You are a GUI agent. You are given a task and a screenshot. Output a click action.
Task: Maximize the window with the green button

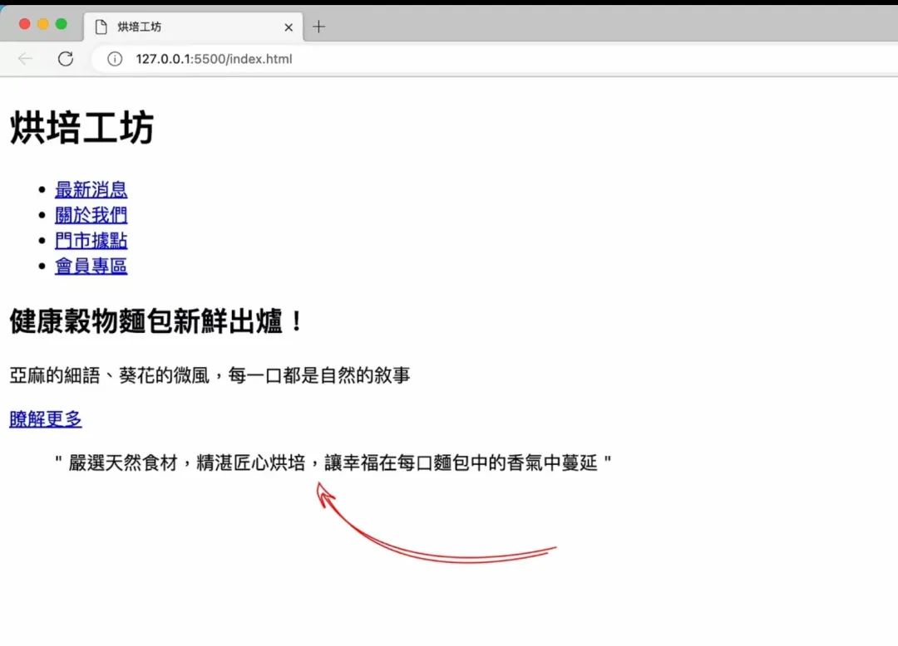tap(61, 24)
